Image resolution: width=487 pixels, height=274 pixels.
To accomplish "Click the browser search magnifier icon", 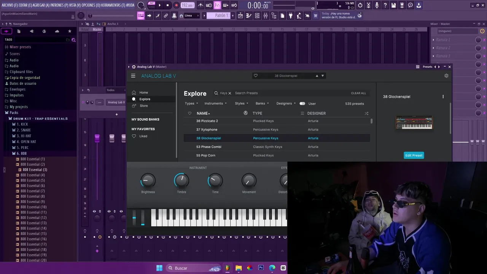I will [x=73, y=40].
